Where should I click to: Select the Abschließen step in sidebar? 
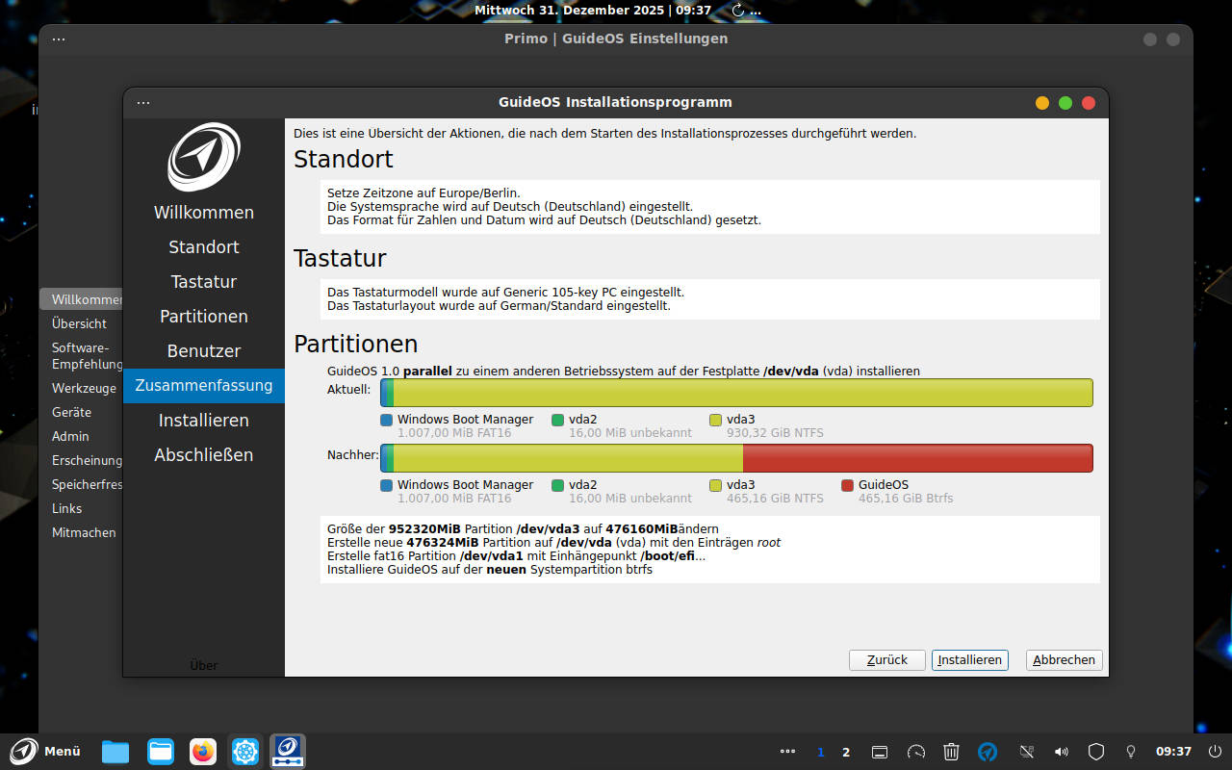(x=204, y=455)
